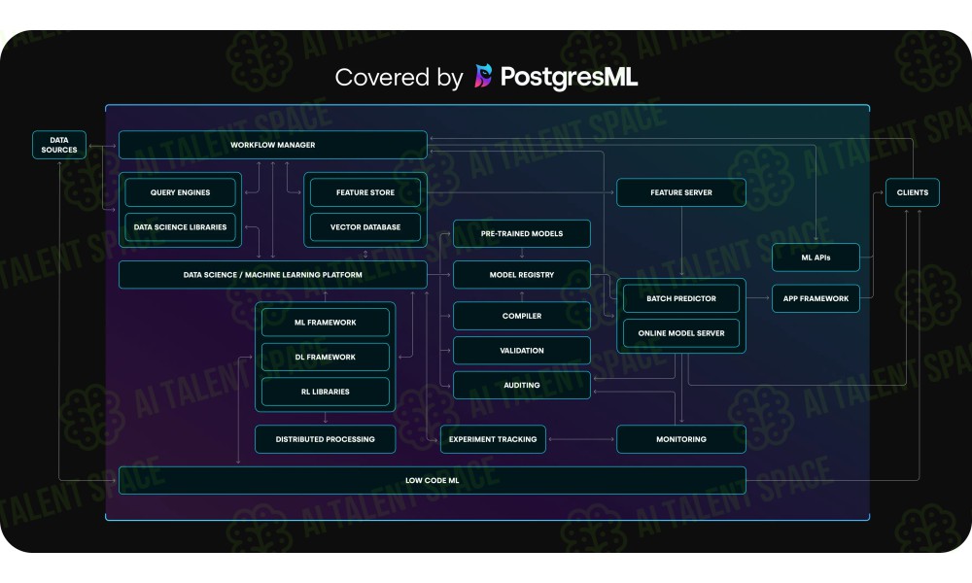Select the "FEATURE STORE" box
Screen dimensions: 972x583
(x=365, y=192)
